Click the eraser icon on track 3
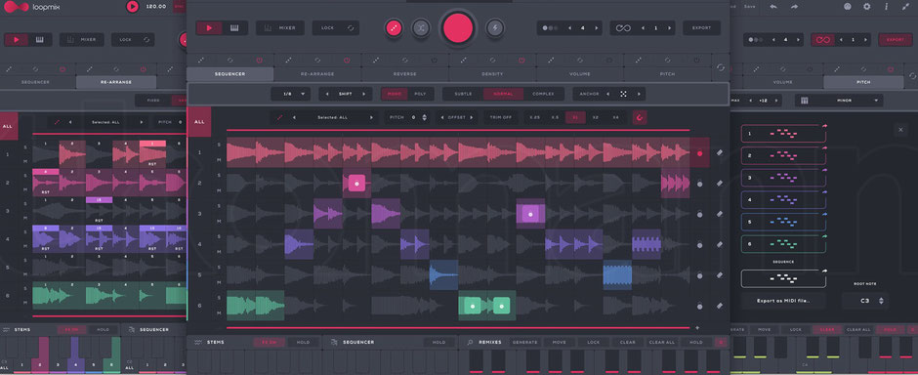 [720, 214]
